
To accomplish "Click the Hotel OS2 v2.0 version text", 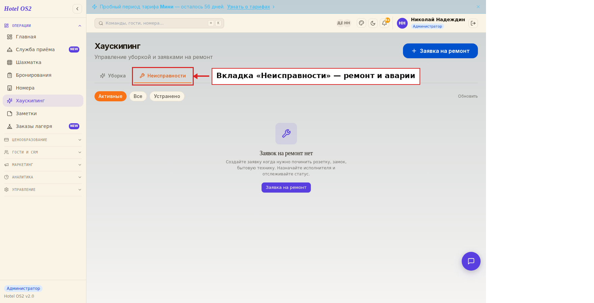I will (x=19, y=296).
